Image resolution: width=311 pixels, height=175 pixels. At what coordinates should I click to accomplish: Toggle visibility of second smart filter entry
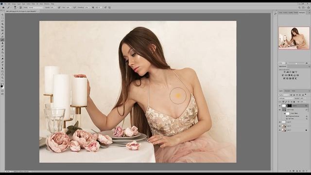tap(286, 119)
